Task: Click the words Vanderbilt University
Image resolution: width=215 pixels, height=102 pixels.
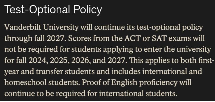Action: click(41, 28)
